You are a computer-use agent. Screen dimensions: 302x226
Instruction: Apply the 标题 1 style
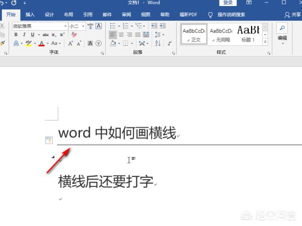pyautogui.click(x=249, y=34)
